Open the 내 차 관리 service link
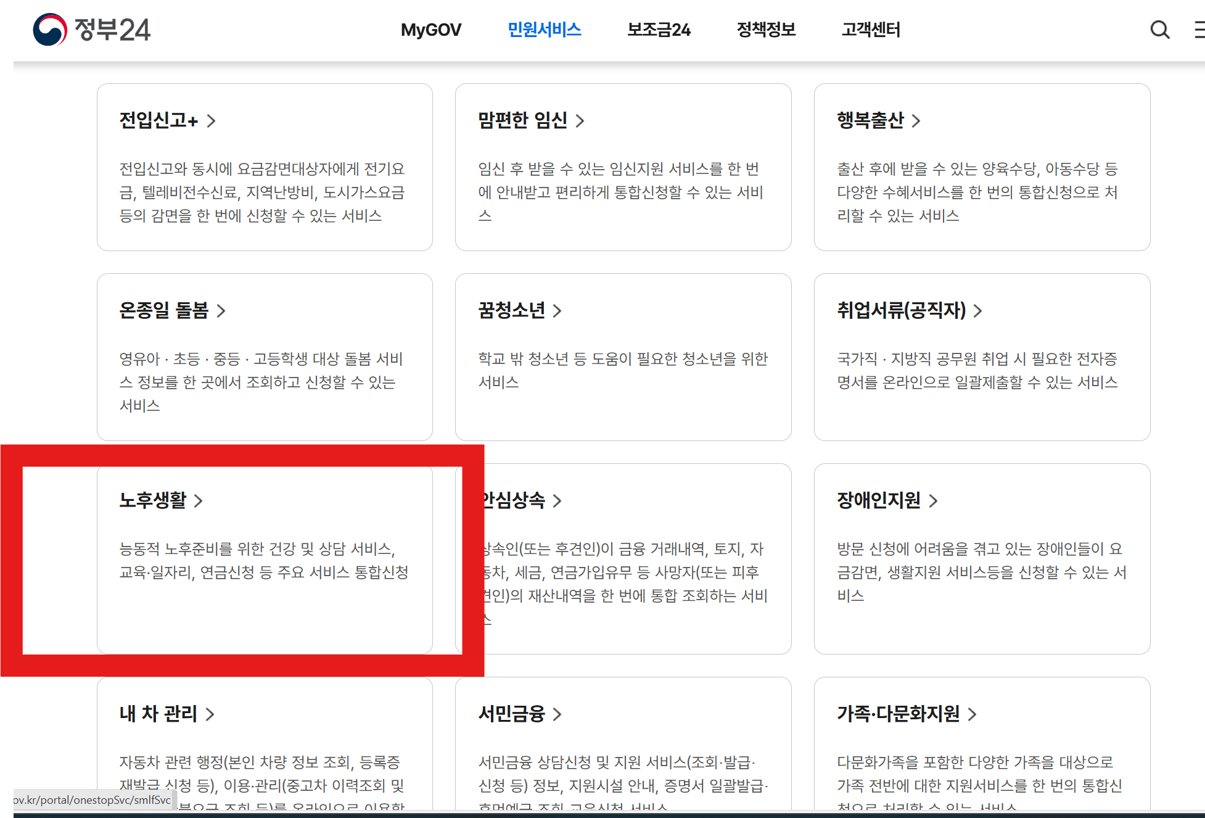The width and height of the screenshot is (1205, 818). pos(158,714)
